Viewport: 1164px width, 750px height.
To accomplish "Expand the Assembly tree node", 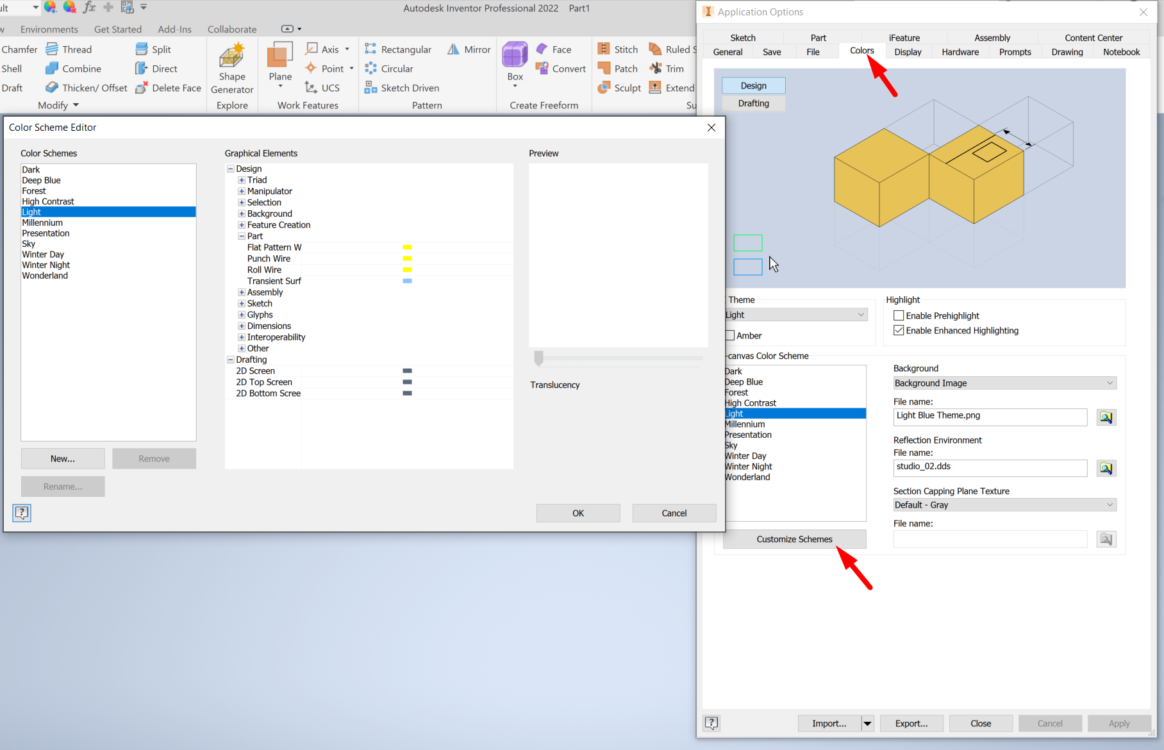I will point(242,292).
